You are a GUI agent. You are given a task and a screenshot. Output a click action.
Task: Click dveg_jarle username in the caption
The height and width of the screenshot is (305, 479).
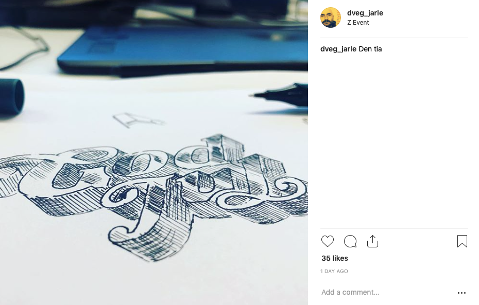[338, 49]
